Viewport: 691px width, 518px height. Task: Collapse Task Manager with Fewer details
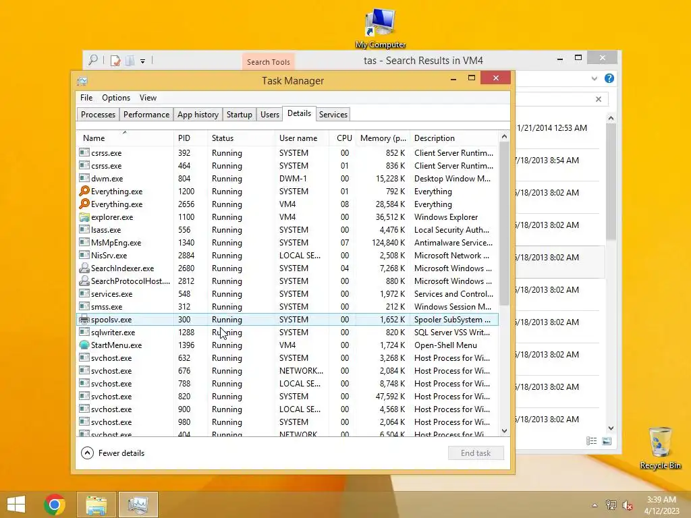(113, 453)
